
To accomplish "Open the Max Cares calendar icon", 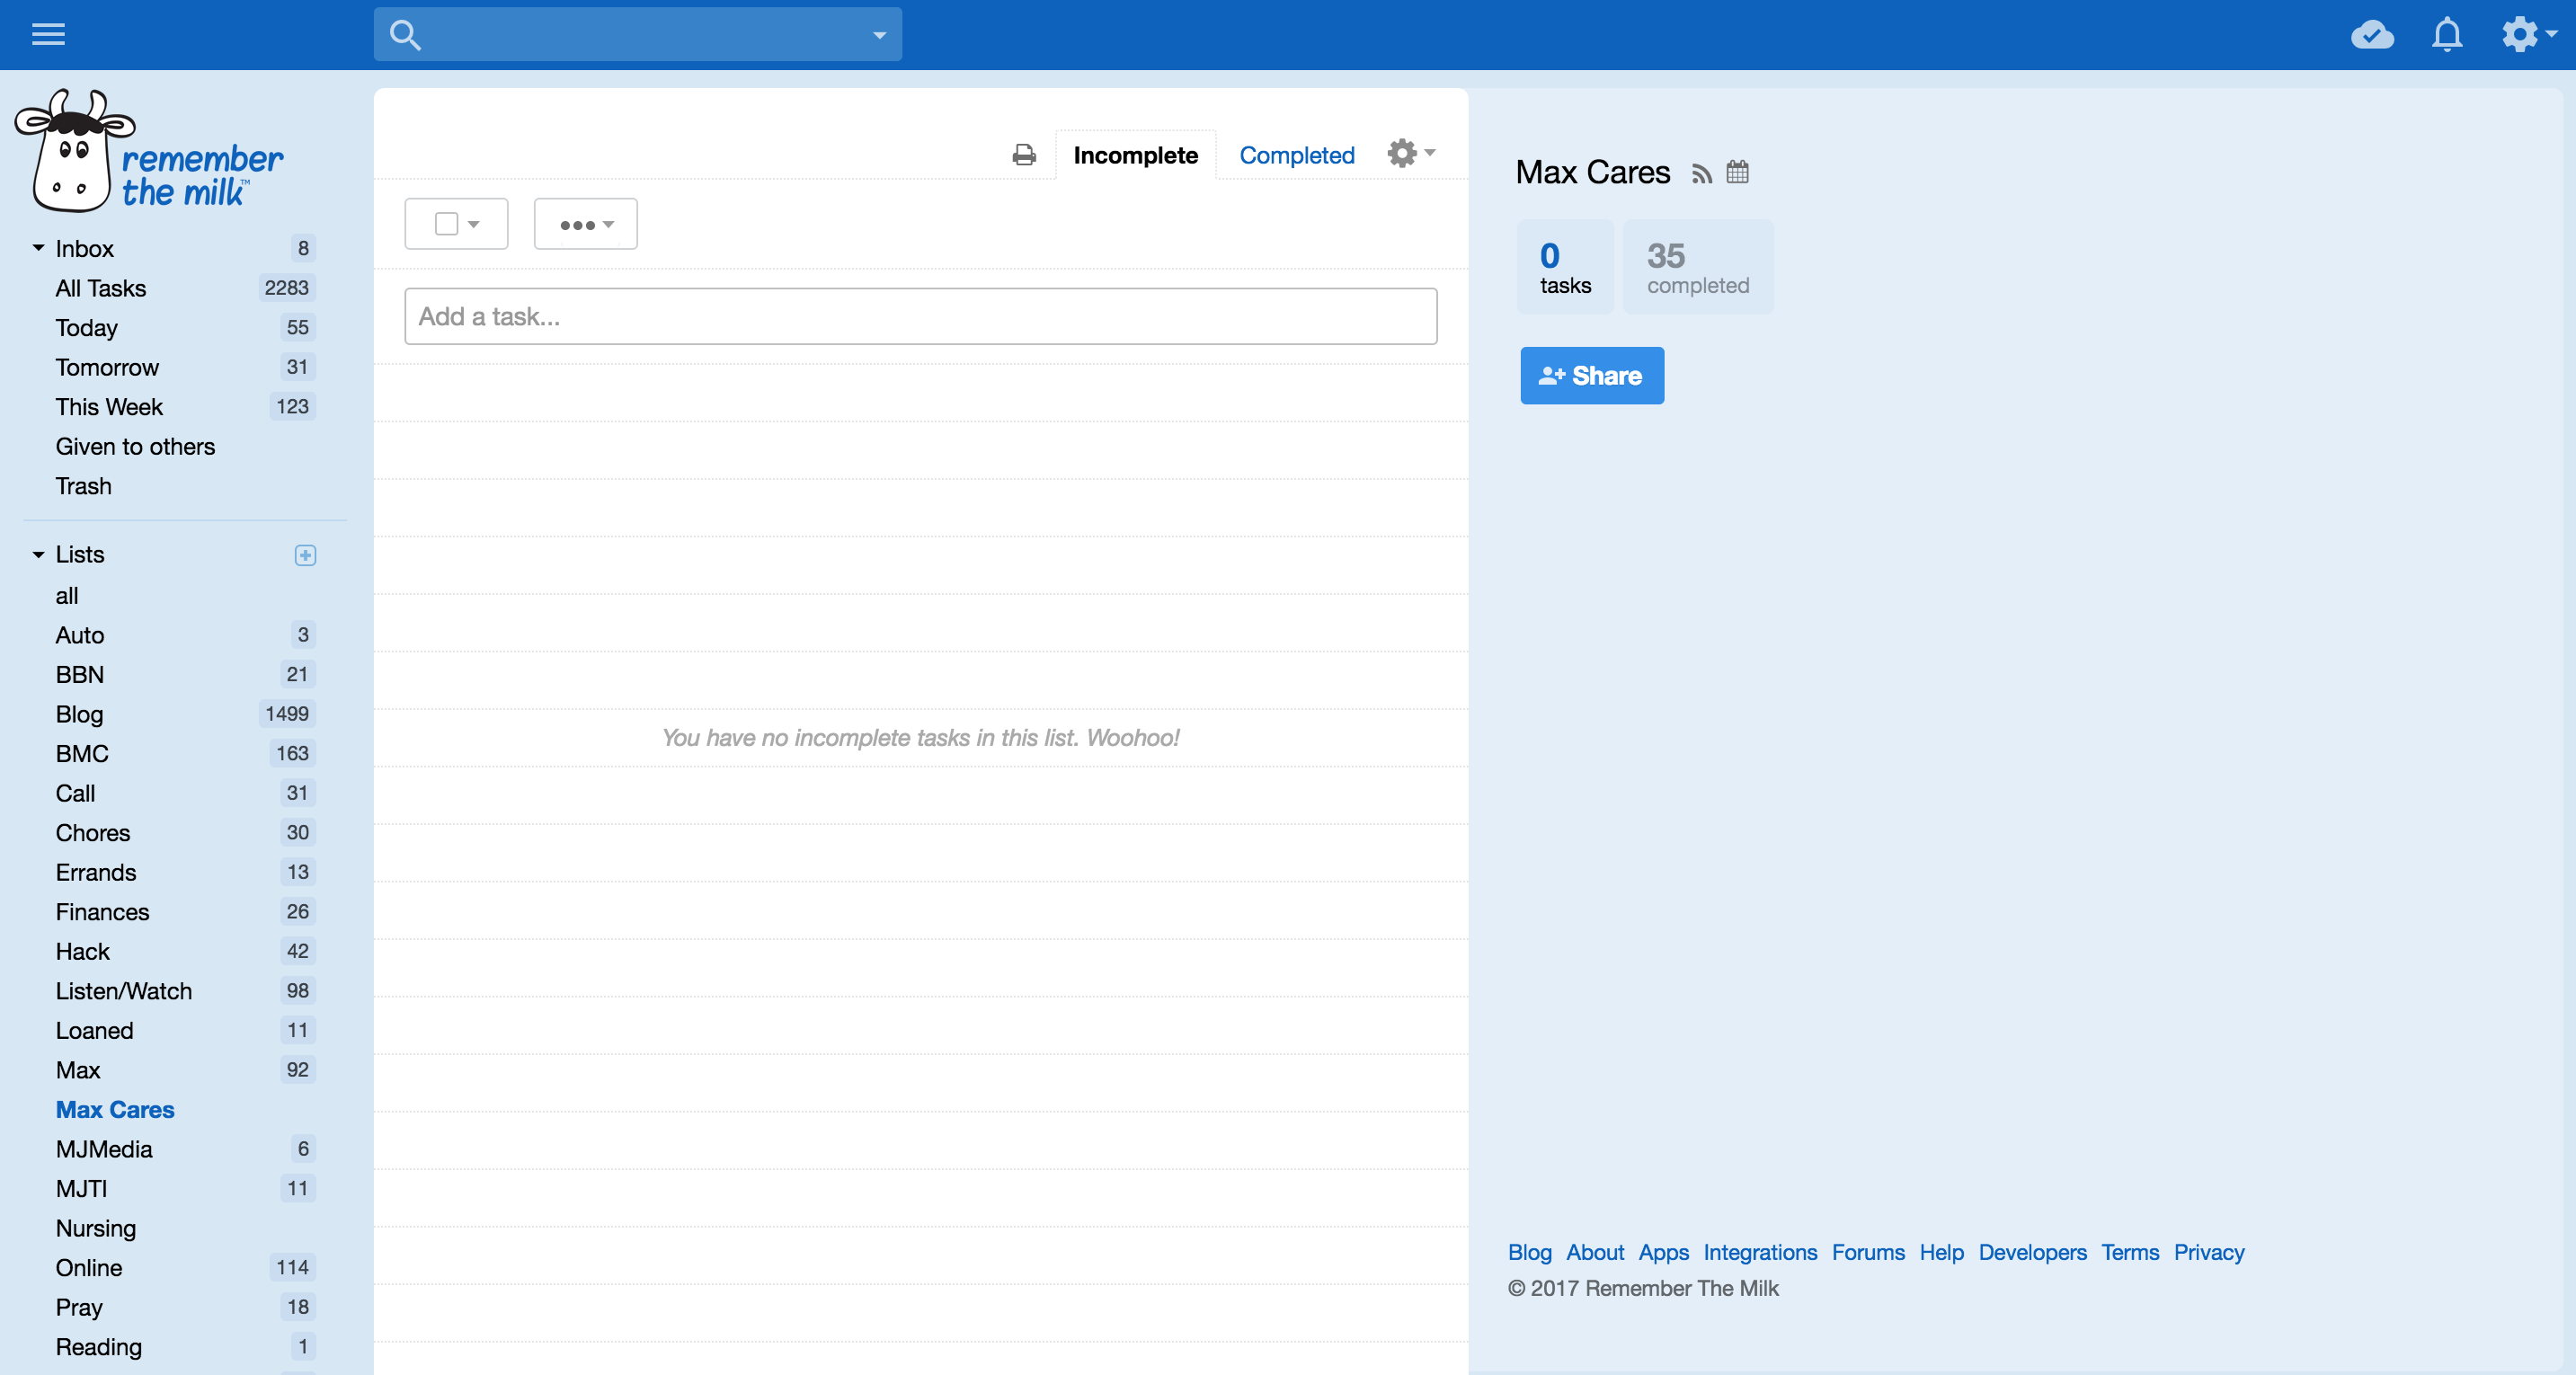I will pos(1738,172).
